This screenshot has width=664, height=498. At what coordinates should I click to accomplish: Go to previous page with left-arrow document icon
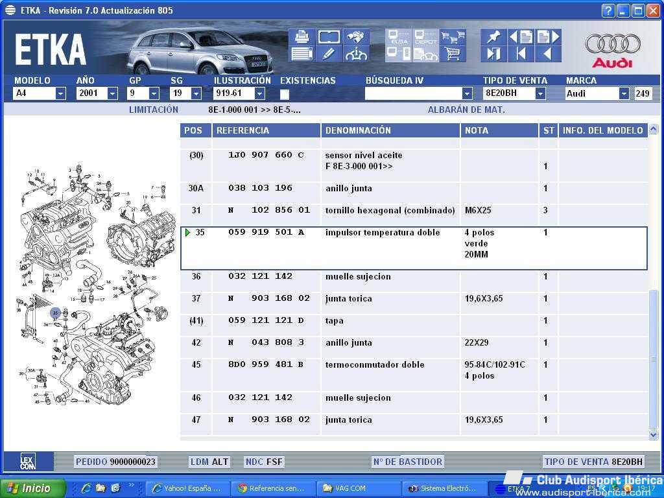[521, 37]
